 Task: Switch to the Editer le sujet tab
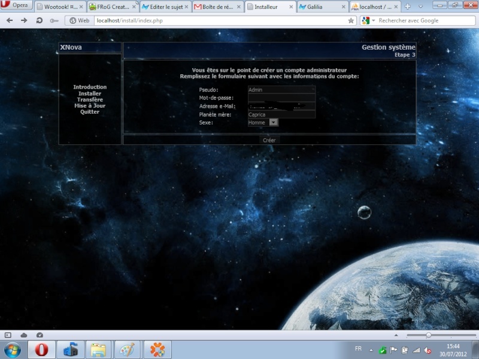[166, 7]
